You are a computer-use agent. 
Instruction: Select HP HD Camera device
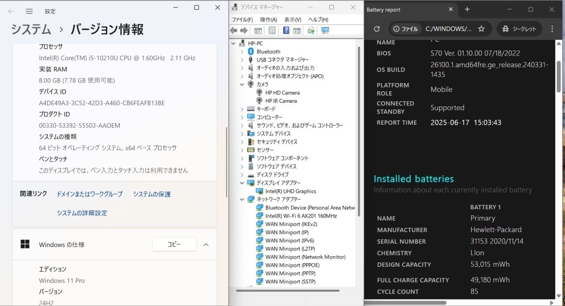point(282,93)
